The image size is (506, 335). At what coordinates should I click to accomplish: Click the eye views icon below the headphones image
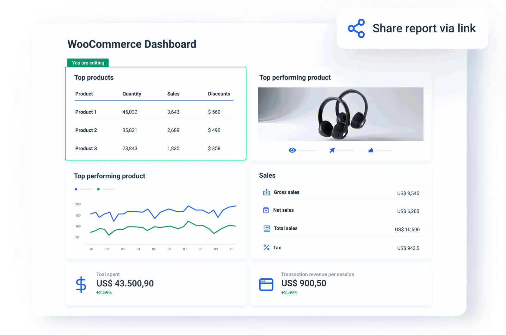click(x=292, y=150)
